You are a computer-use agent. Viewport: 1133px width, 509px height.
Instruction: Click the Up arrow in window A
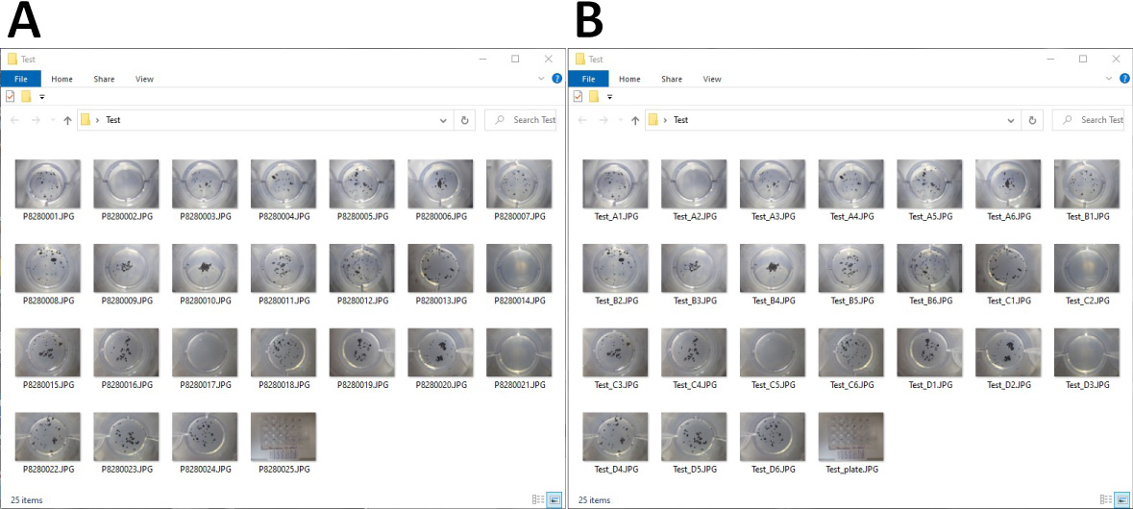[68, 121]
